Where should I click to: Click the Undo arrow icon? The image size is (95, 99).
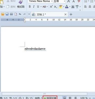click(20, 14)
